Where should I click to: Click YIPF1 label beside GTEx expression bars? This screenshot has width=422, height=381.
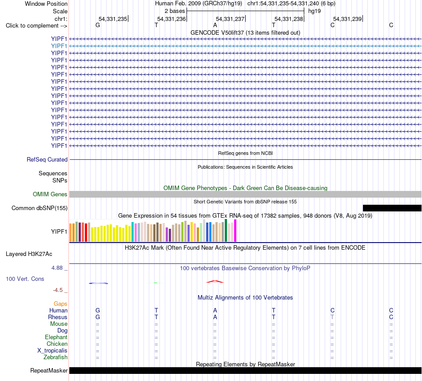[59, 231]
